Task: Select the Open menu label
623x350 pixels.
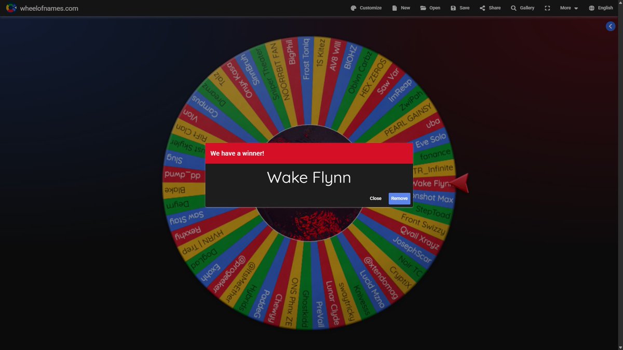Action: coord(435,8)
